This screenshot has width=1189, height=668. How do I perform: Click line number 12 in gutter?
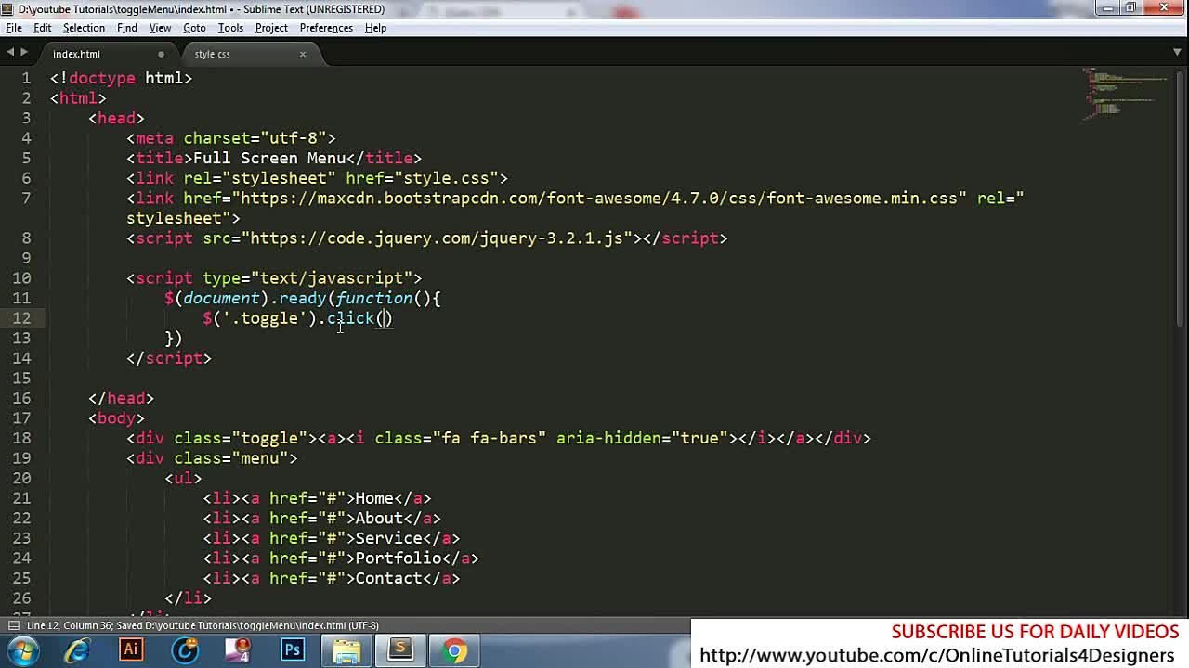coord(21,318)
